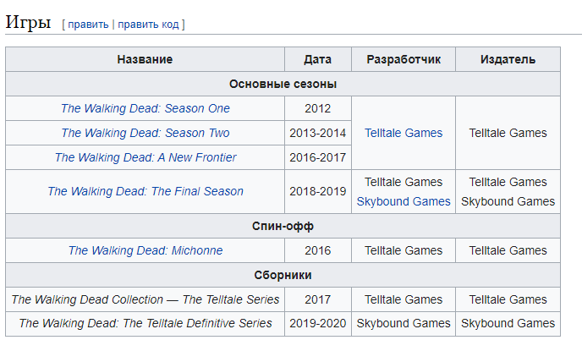
Task: Click the 'Разработчик' column header
Action: pyautogui.click(x=404, y=59)
